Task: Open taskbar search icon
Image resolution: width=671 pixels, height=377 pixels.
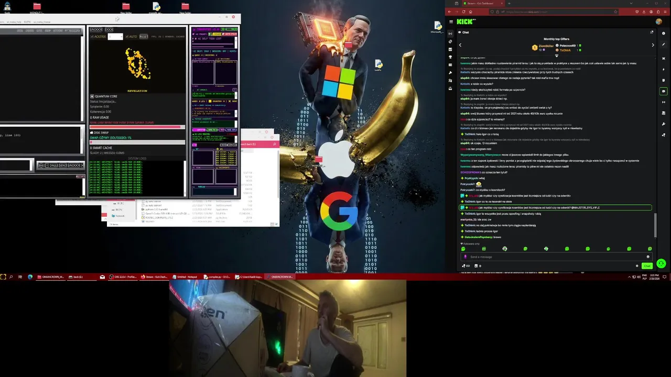Action: coord(11,276)
